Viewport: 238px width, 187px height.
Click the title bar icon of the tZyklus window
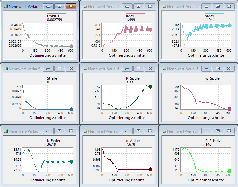[x=5, y=6]
